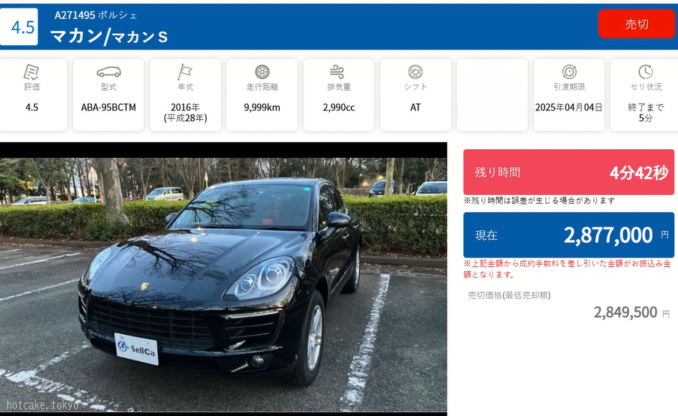Click the 現在 2,877,000円 price panel
Viewport: 678px width, 416px height.
569,235
